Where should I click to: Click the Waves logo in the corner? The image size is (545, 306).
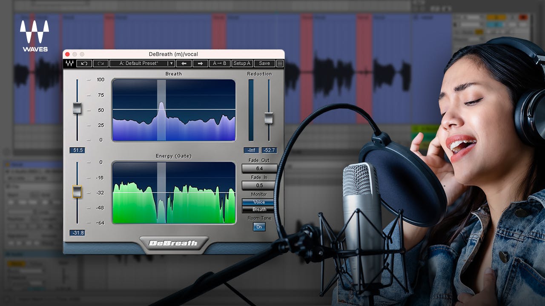click(x=34, y=36)
